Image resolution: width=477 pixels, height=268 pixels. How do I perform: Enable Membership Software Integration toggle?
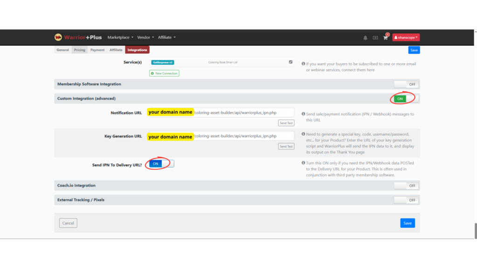pos(406,84)
